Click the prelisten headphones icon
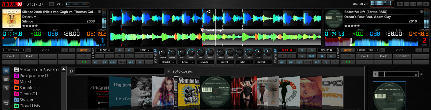 click(416, 74)
